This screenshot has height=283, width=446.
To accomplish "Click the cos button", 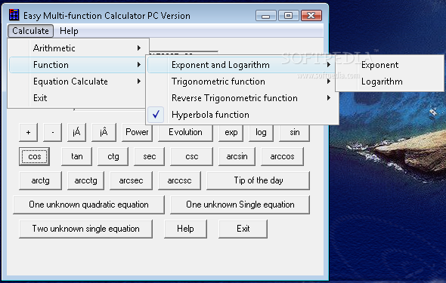I will tap(35, 156).
